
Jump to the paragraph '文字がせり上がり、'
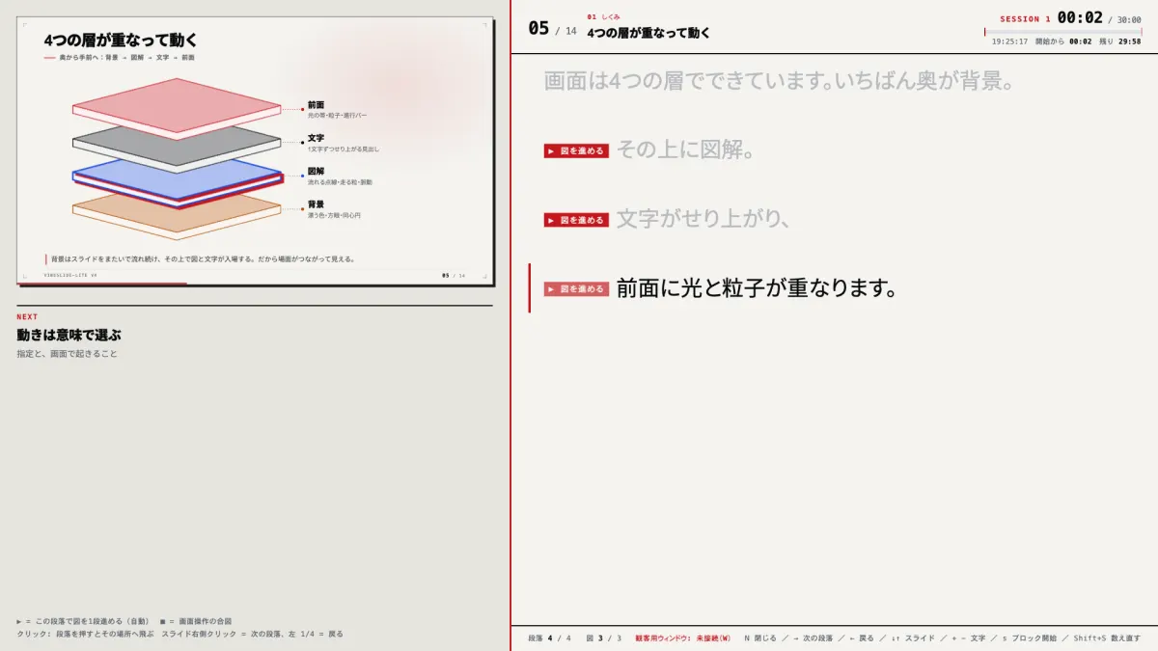click(703, 219)
